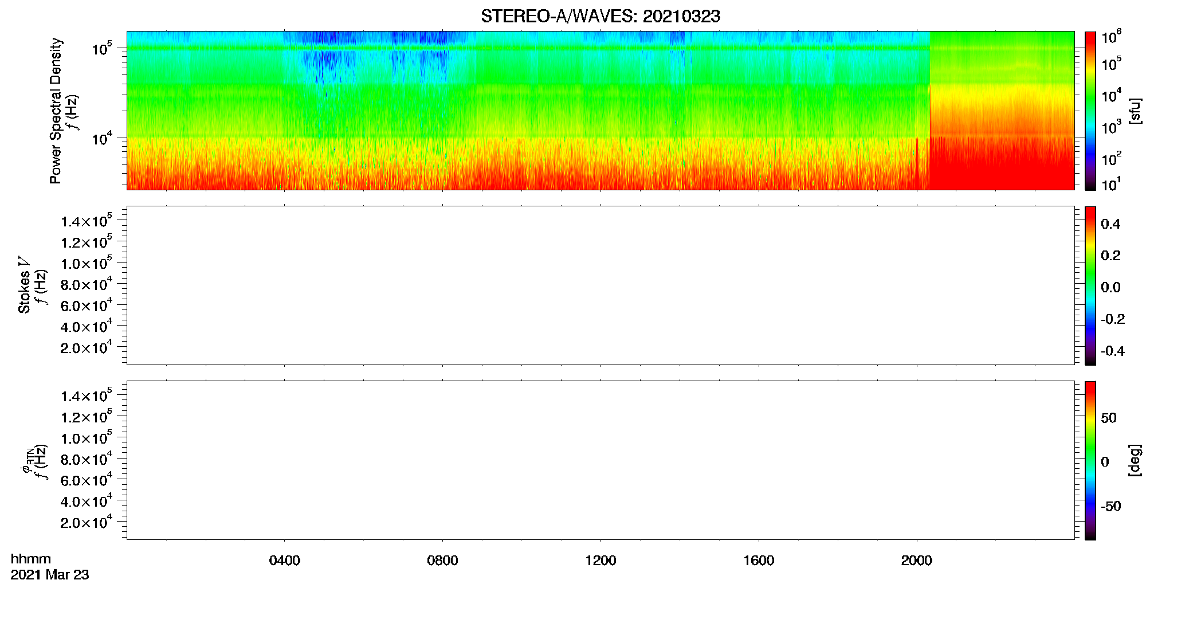1201x619 pixels.
Task: Click the 2021 Mar 23 date label
Action: coord(50,575)
